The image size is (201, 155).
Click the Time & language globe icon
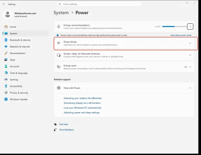pyautogui.click(x=6, y=73)
